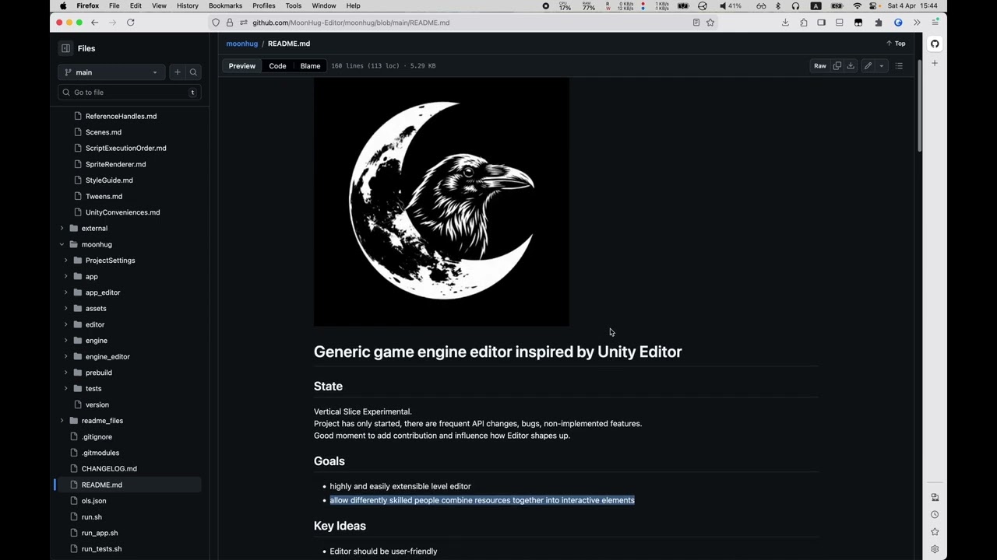Bookmark this page with star icon
The height and width of the screenshot is (560, 997).
pyautogui.click(x=710, y=23)
